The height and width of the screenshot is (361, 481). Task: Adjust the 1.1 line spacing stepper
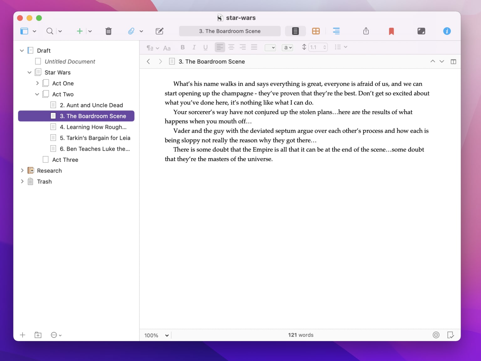[x=325, y=47]
